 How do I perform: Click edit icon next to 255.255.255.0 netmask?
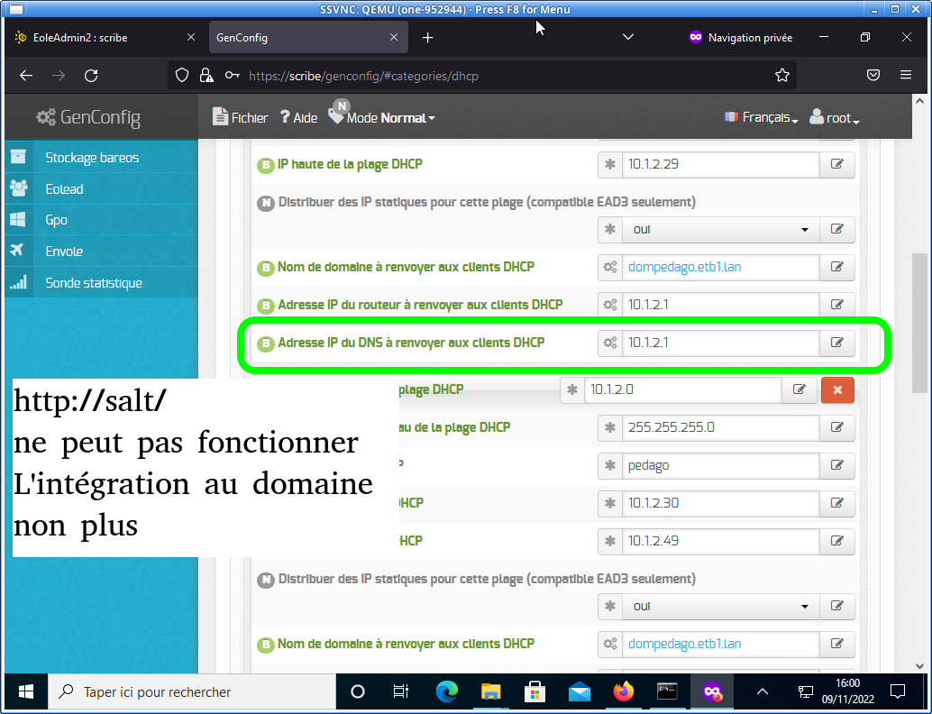tap(836, 427)
